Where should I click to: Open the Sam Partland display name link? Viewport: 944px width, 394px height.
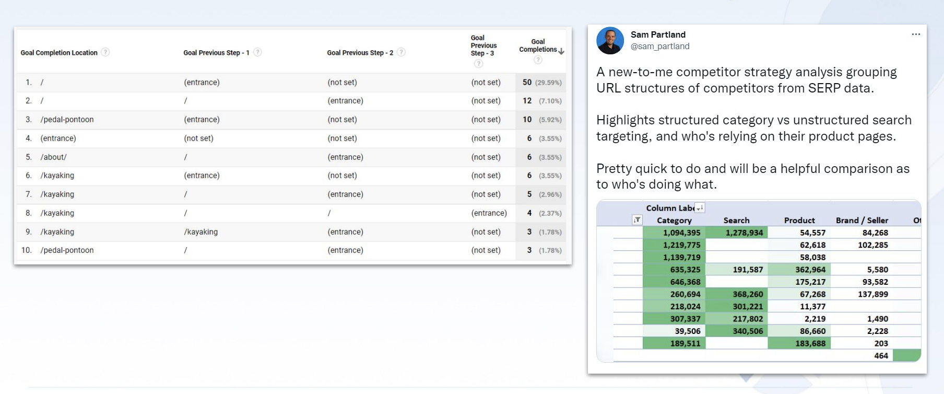point(658,34)
